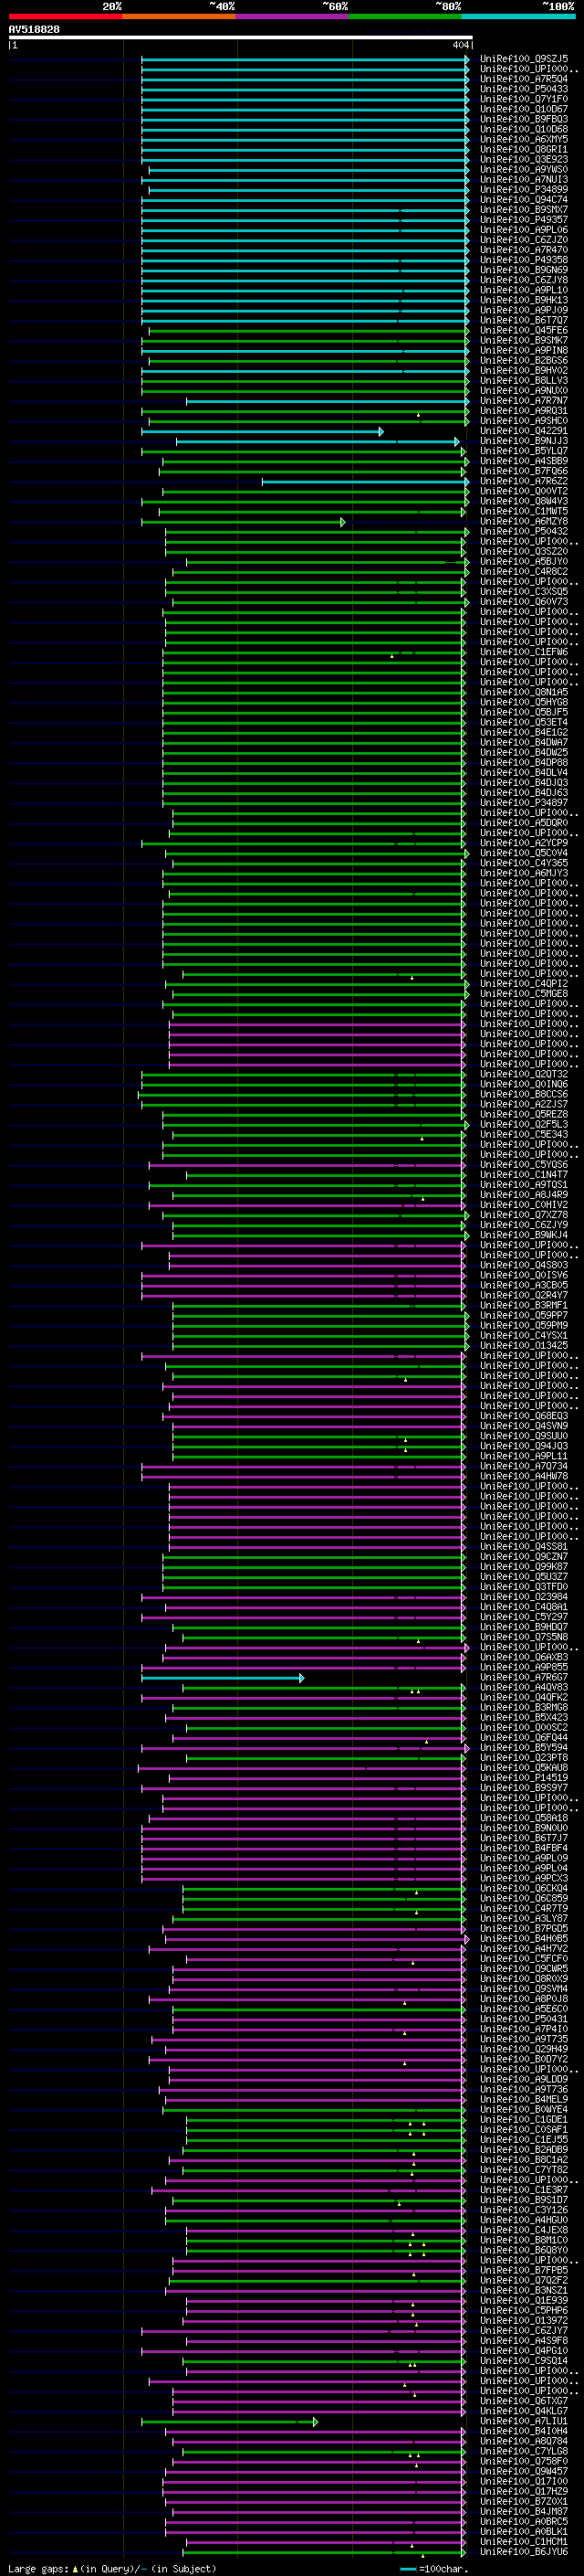
Task: Open the UniRef100_P49357 hit label
Action: (524, 220)
